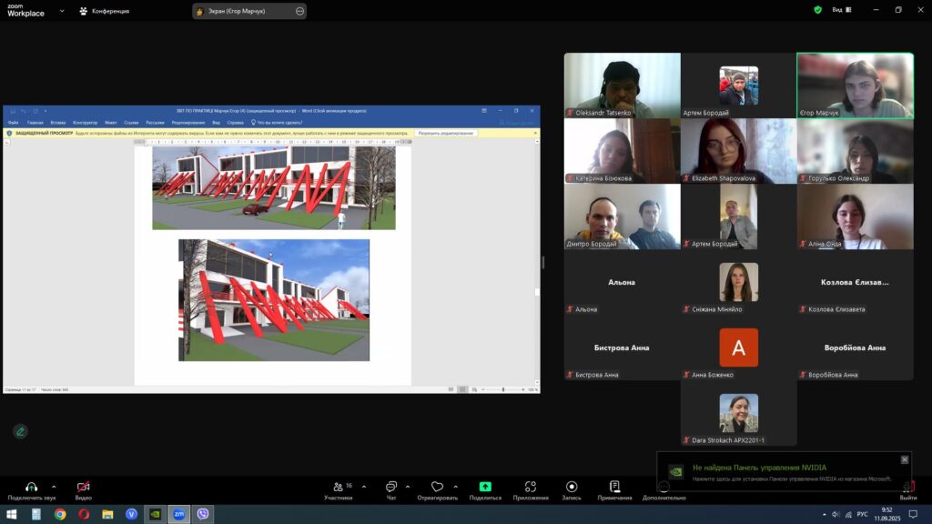Select Єгор Марчук's highlighted video tile
Image resolution: width=932 pixels, height=524 pixels.
coord(855,86)
